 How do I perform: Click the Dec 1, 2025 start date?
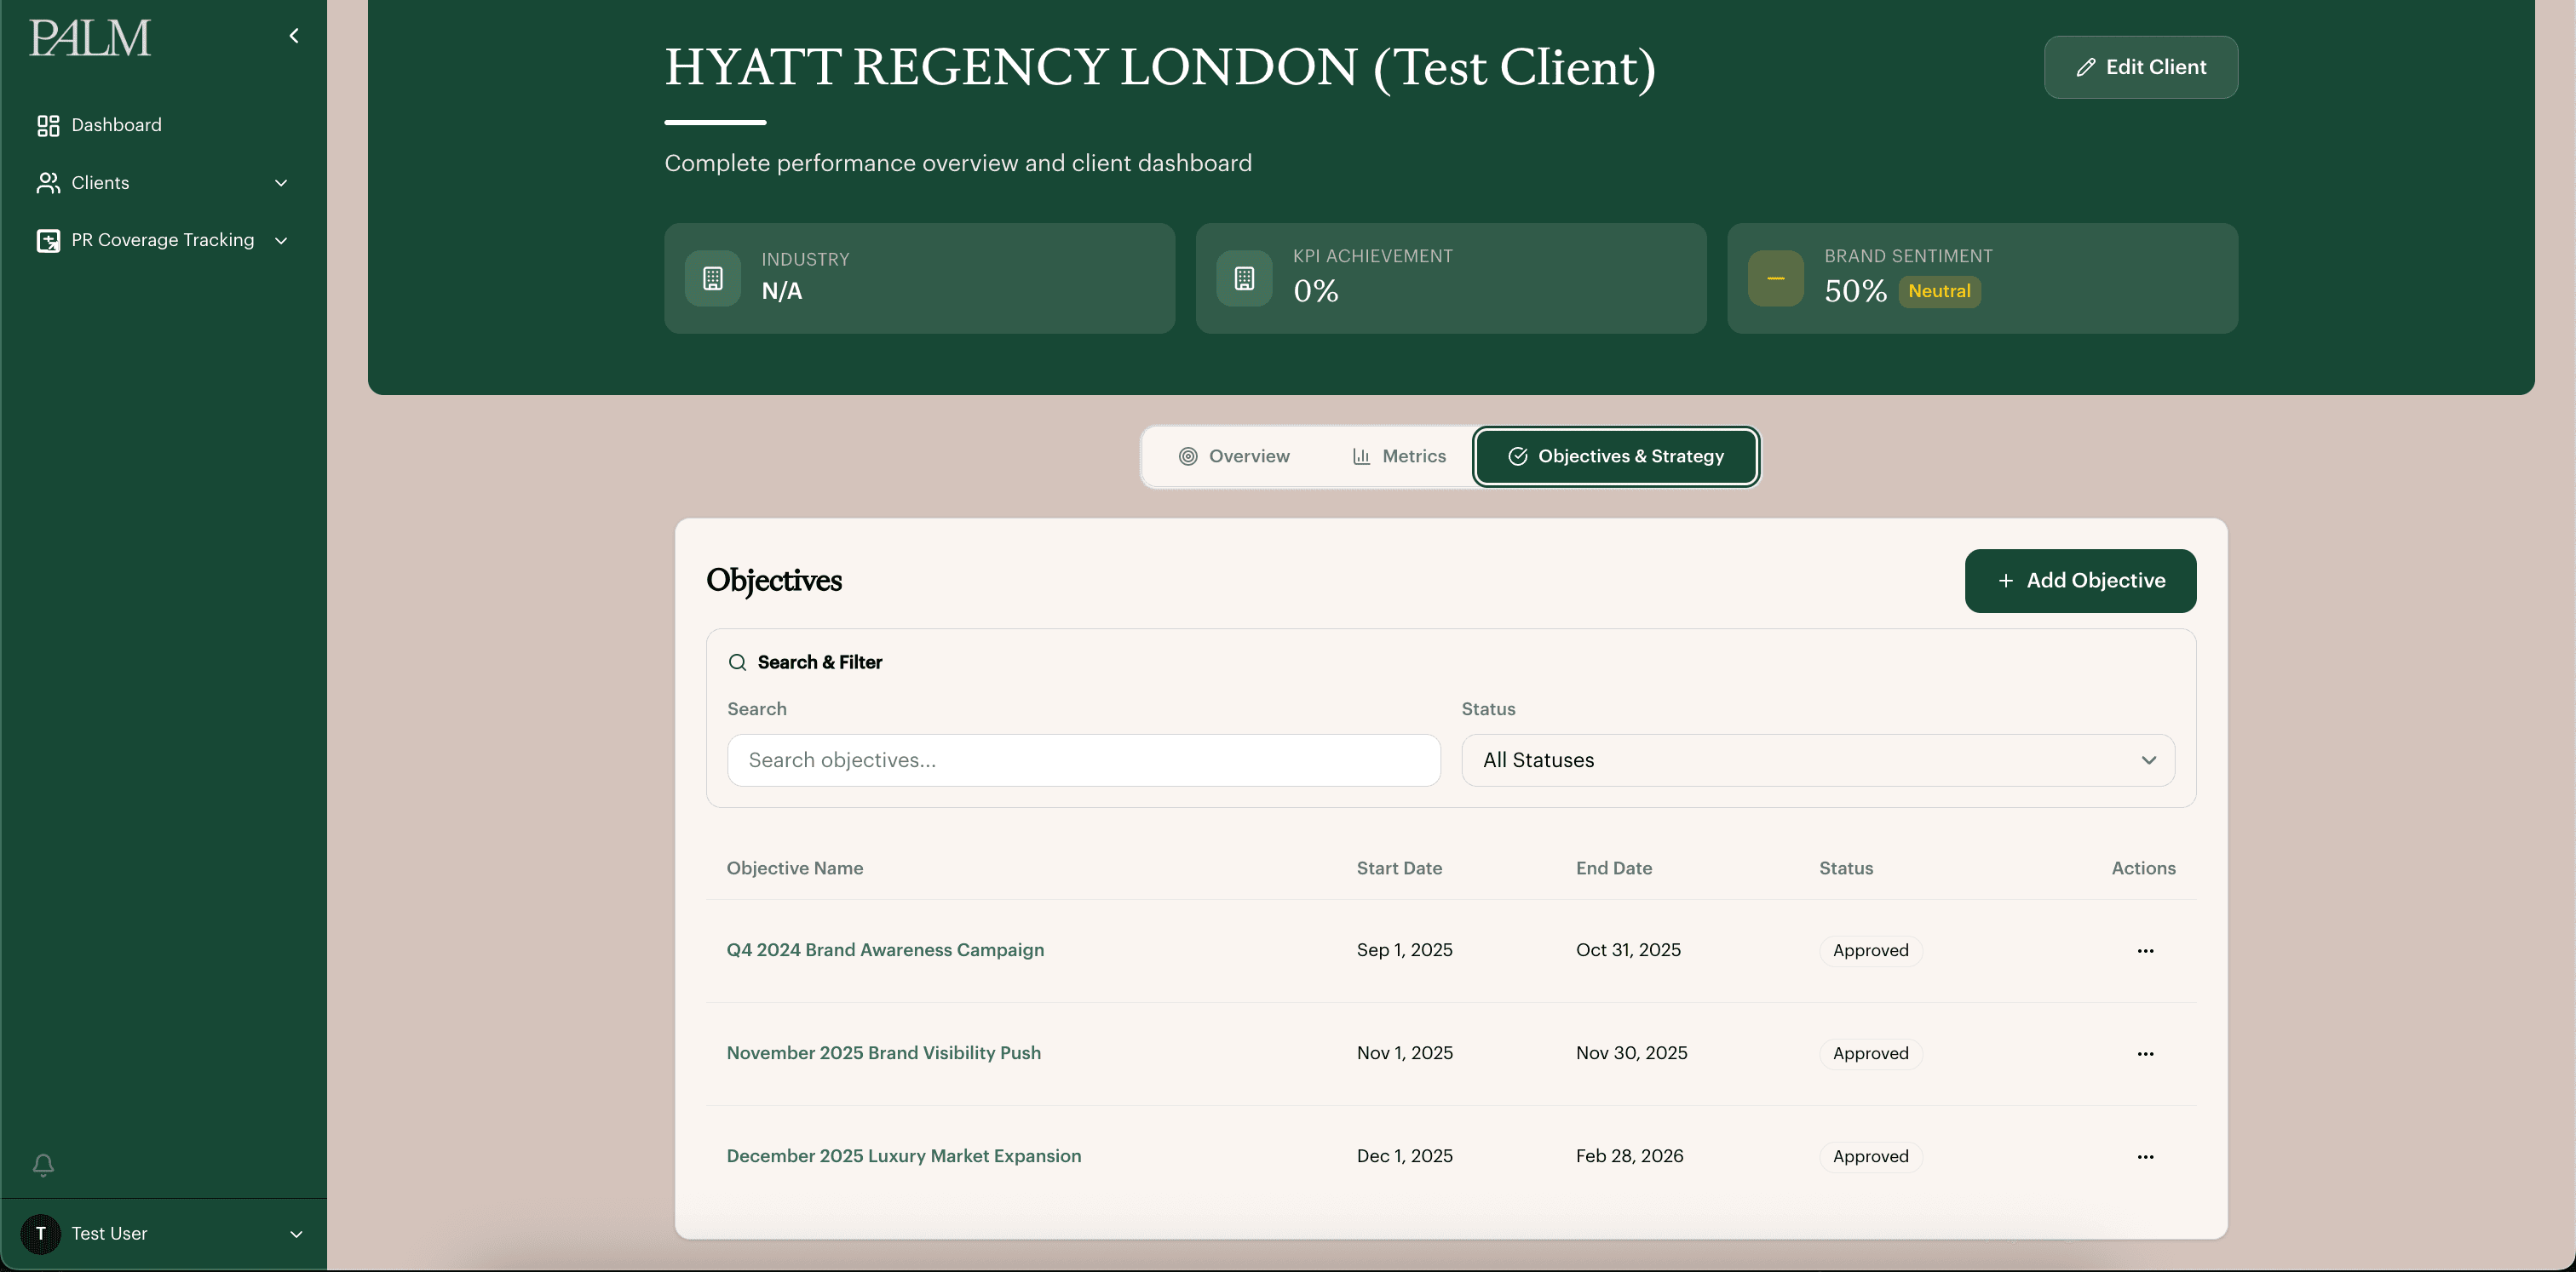pyautogui.click(x=1404, y=1156)
